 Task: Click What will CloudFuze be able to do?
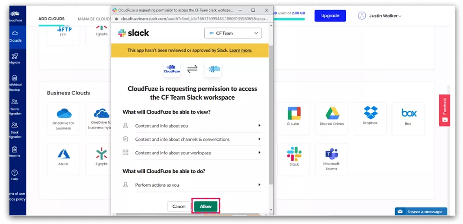(164, 171)
